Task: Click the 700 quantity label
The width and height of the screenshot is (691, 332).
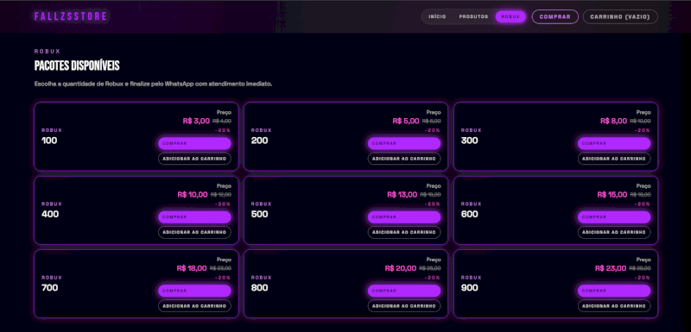Action: tap(50, 288)
